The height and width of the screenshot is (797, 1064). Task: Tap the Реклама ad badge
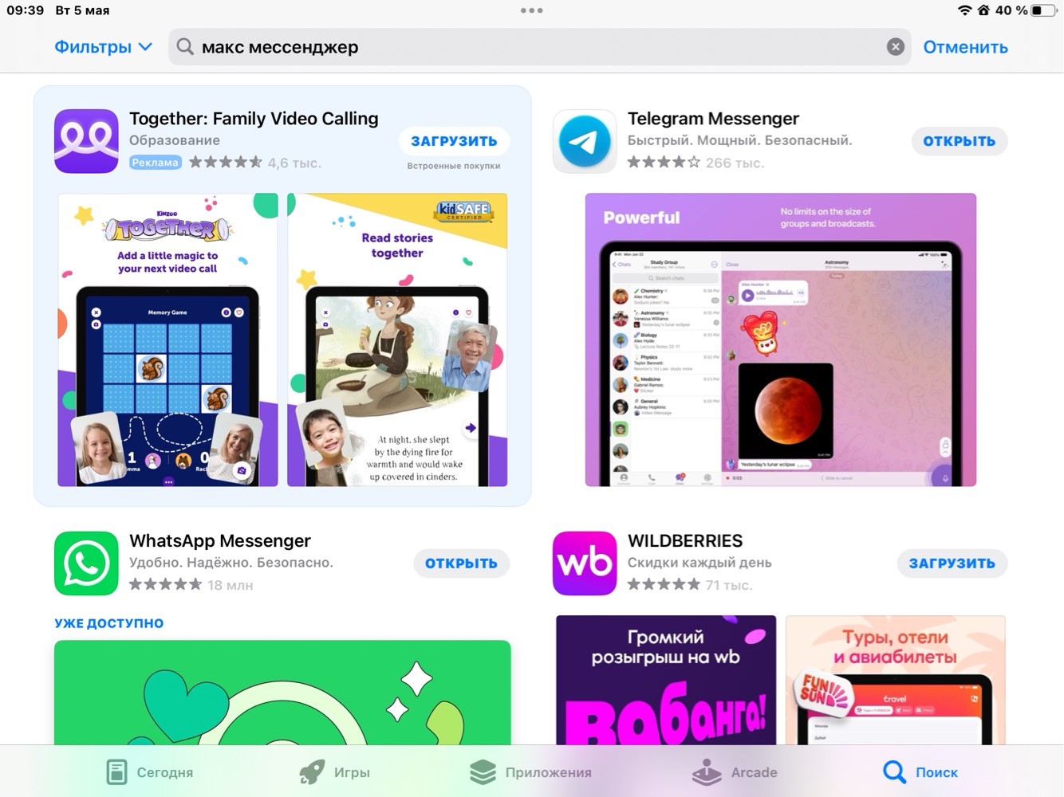156,163
